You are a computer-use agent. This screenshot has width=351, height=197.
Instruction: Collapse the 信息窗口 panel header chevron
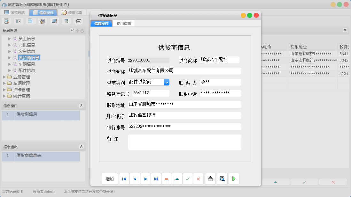point(82,105)
